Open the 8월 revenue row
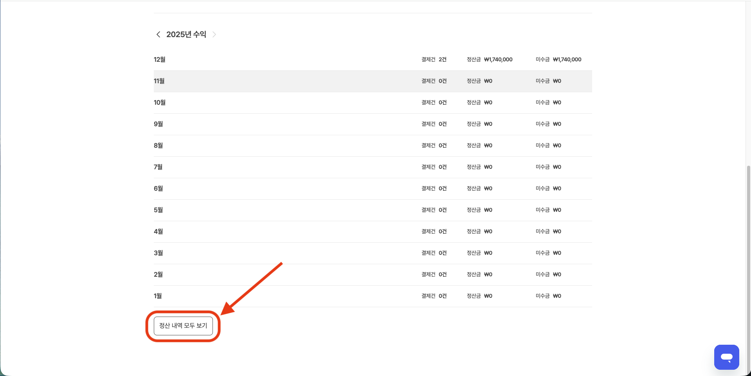Screen dimensions: 751x376 158,145
